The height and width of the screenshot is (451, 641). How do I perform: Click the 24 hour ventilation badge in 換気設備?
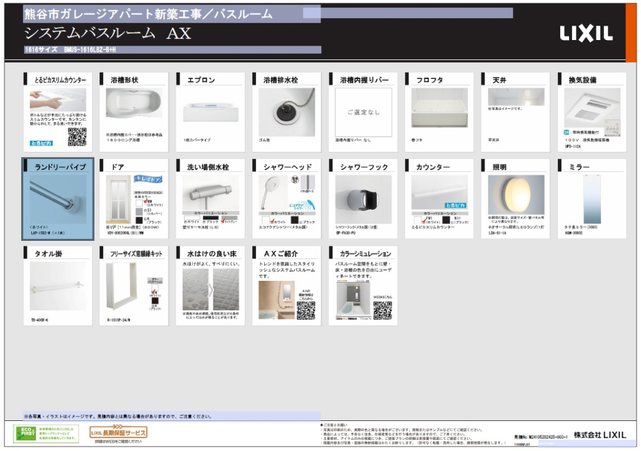point(567,133)
